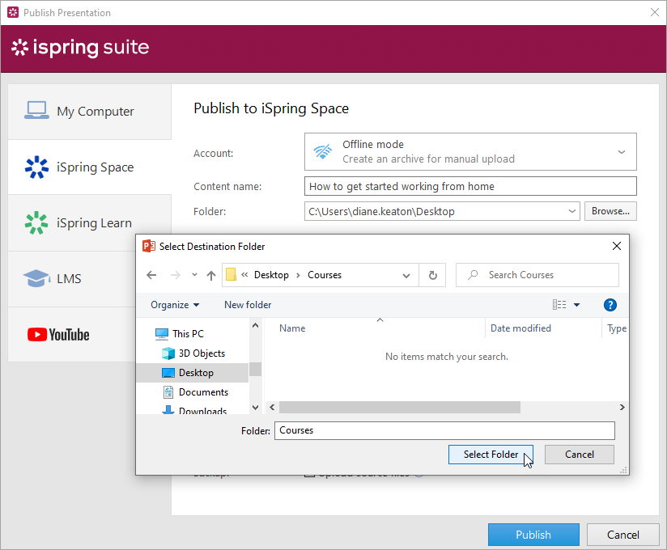The width and height of the screenshot is (667, 550).
Task: Expand the address bar path history
Action: [406, 275]
